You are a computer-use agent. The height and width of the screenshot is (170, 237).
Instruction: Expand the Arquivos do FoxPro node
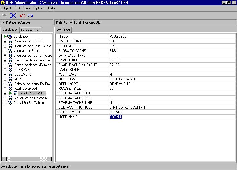click(x=5, y=55)
